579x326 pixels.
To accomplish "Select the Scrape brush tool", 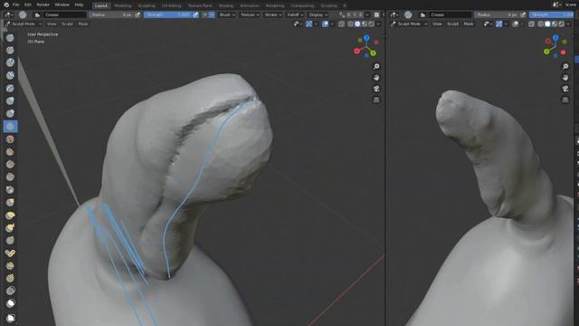I will point(10,177).
